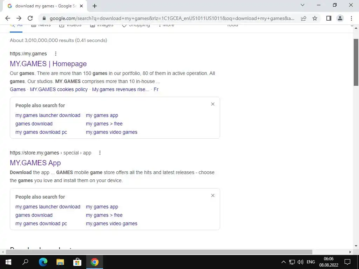This screenshot has width=359, height=269.
Task: Open network status in system tray
Action: tap(292, 262)
